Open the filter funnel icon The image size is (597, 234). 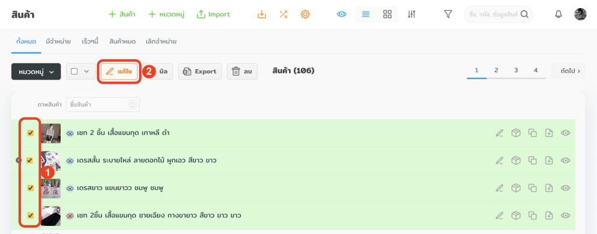click(x=448, y=14)
